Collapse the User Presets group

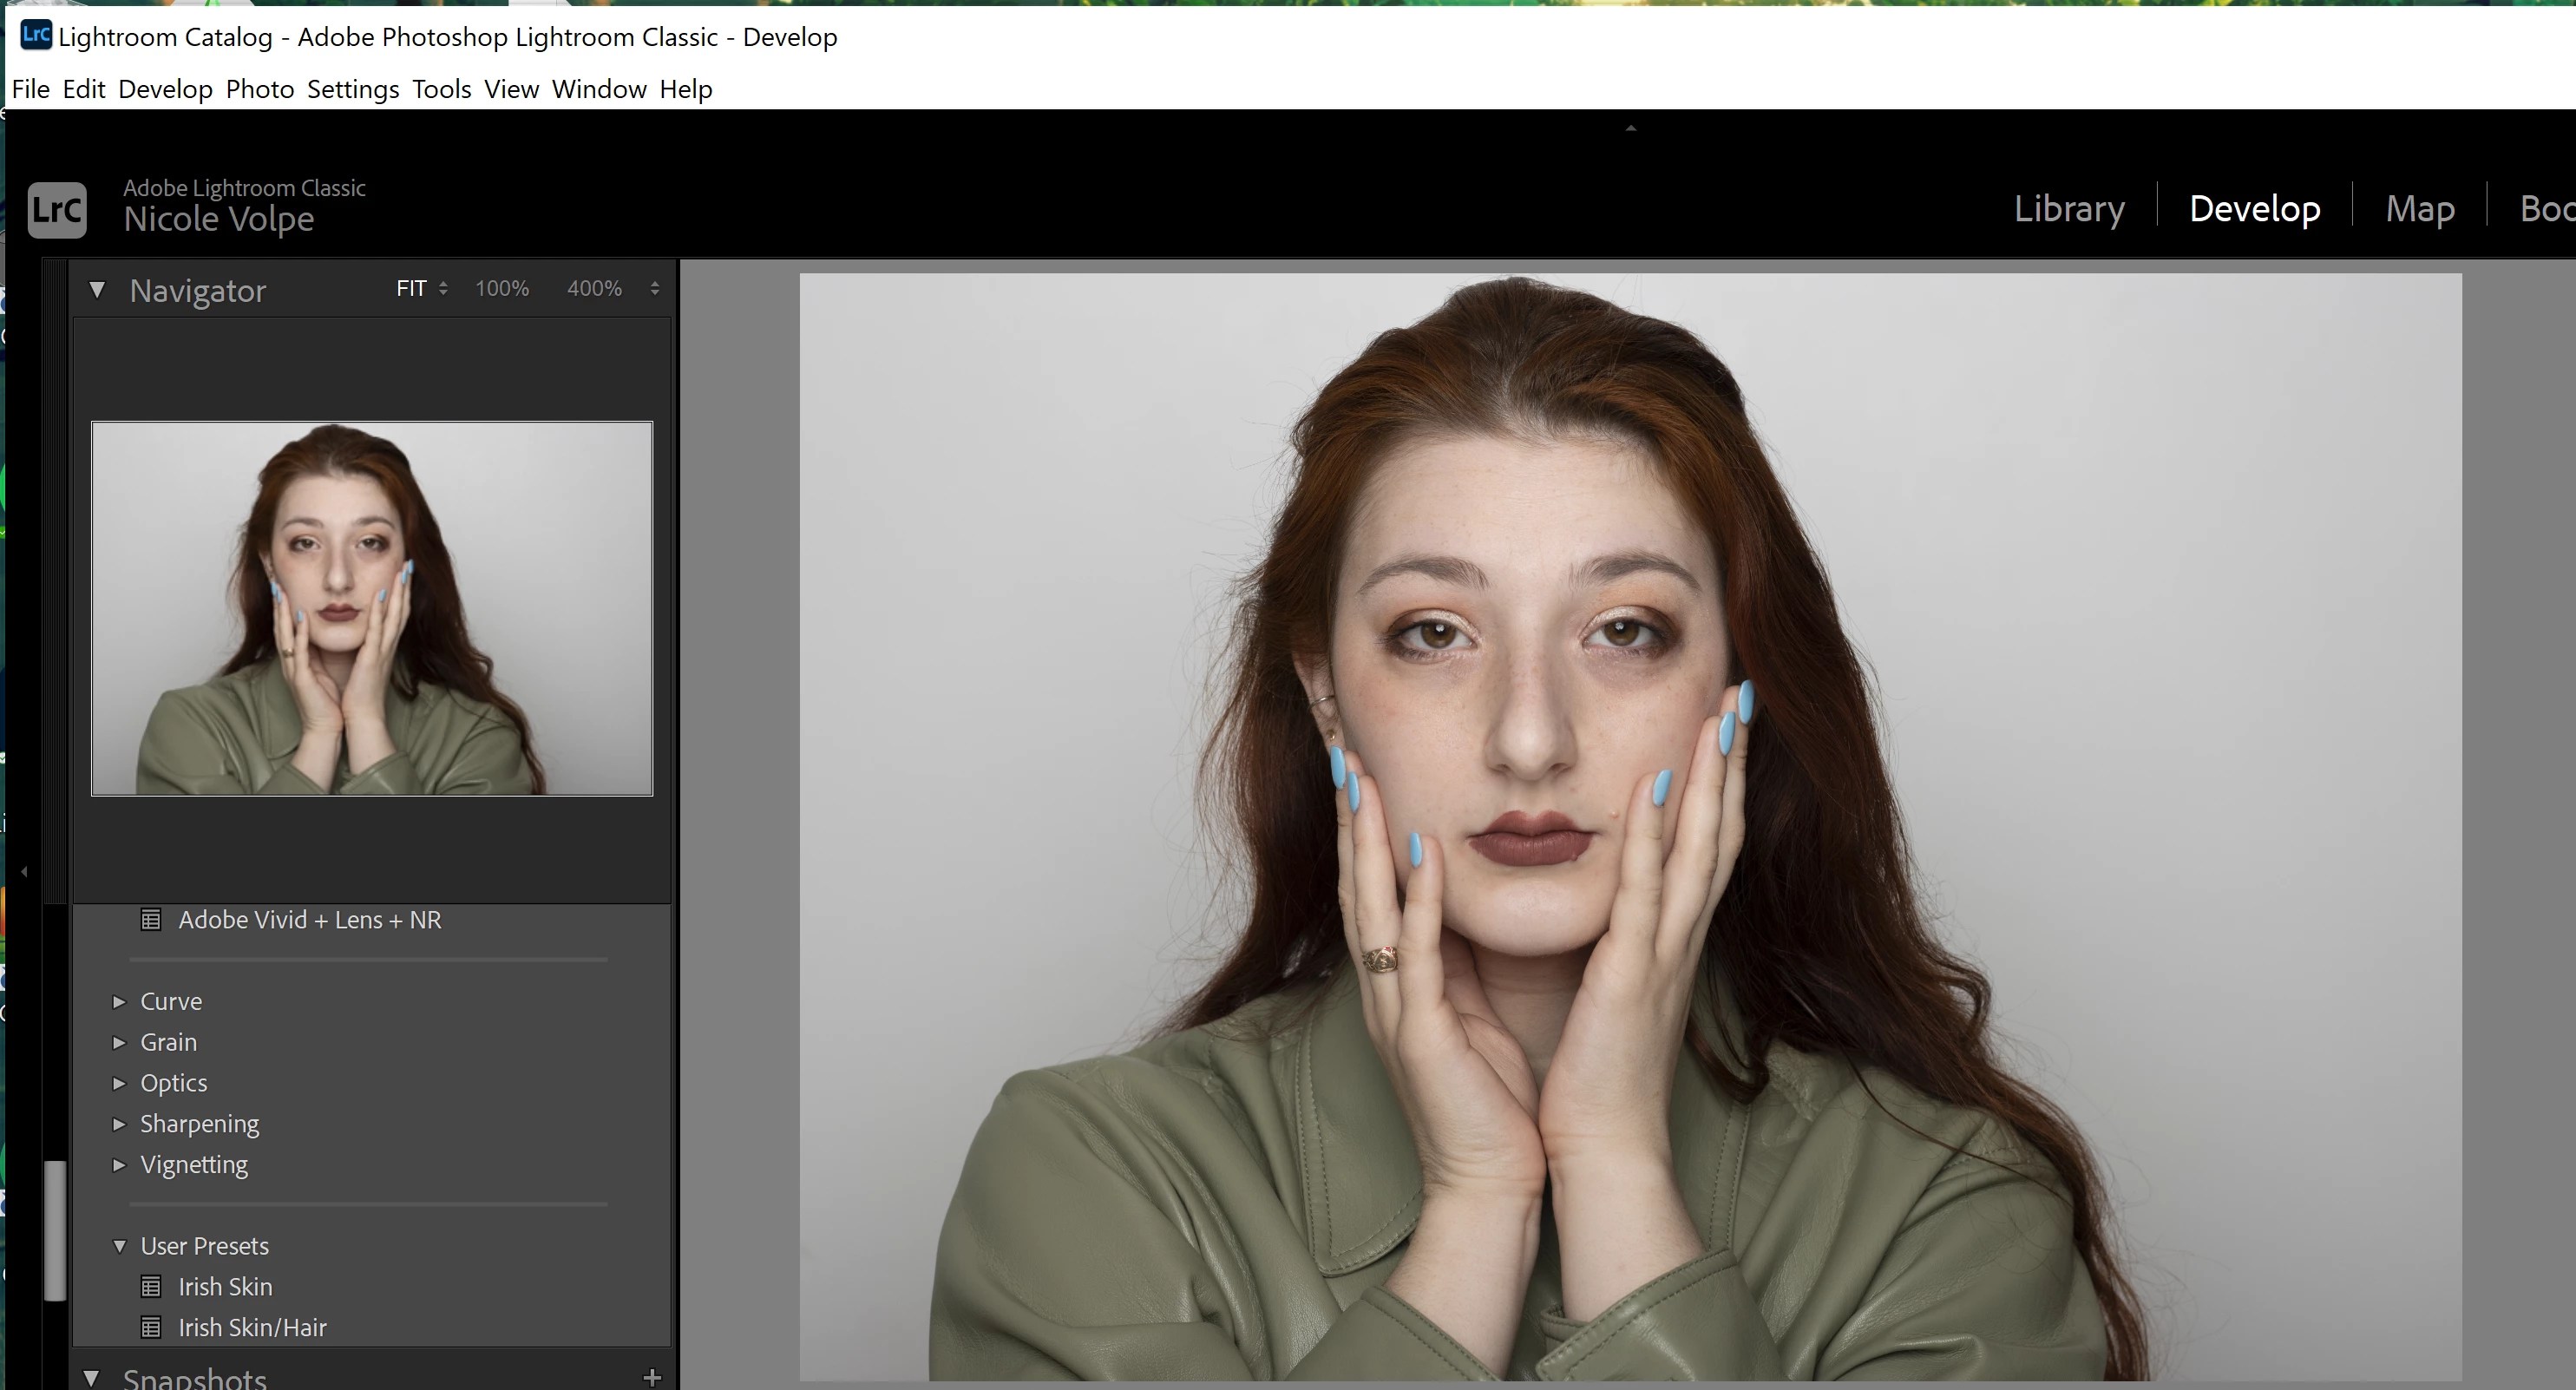point(120,1246)
